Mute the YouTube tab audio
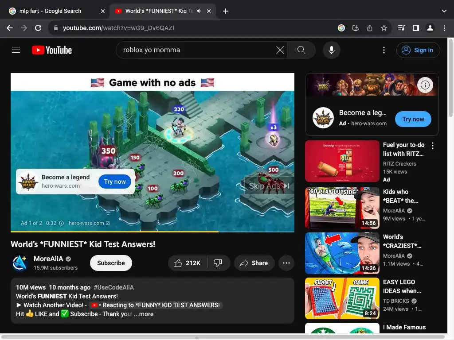454x340 pixels. click(199, 11)
